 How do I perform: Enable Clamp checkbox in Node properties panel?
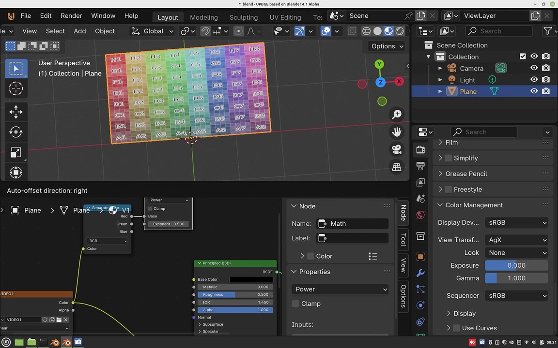pyautogui.click(x=295, y=304)
